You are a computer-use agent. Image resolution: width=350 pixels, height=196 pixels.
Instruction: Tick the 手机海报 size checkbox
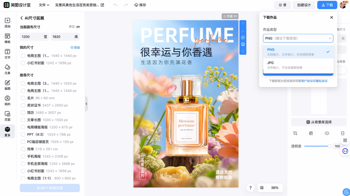coord(23,156)
